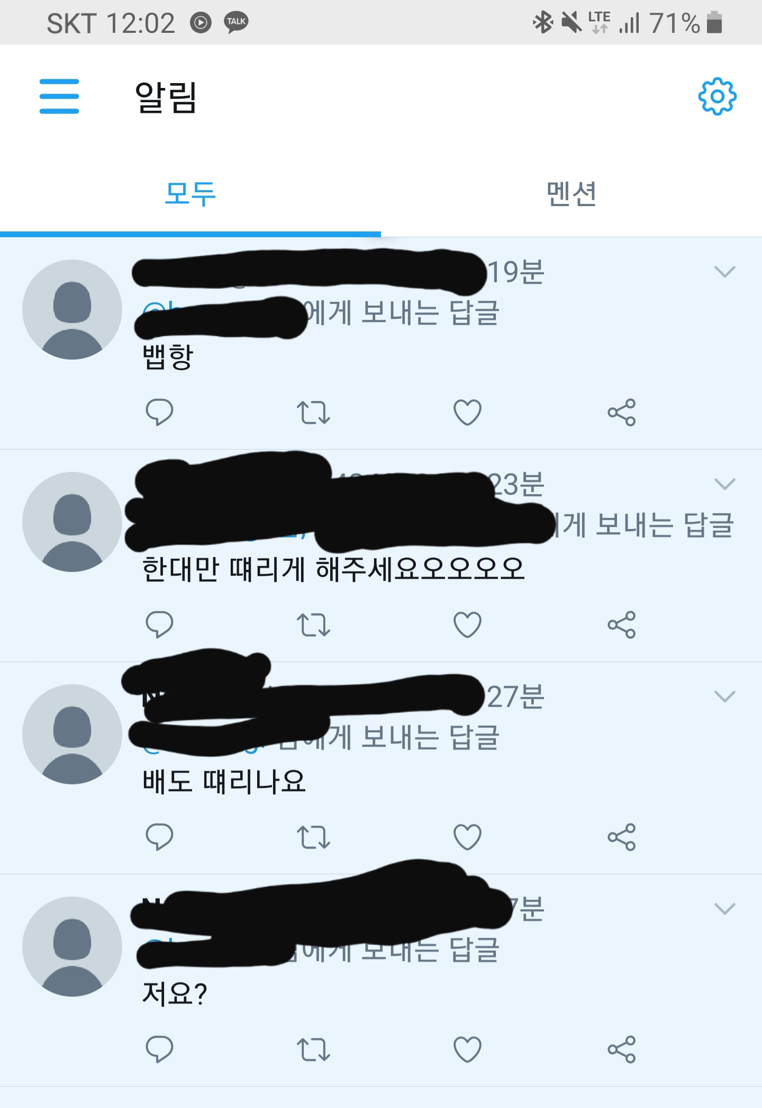Retweet the 뱁항 tweet
Screen dimensions: 762x1108
[313, 413]
